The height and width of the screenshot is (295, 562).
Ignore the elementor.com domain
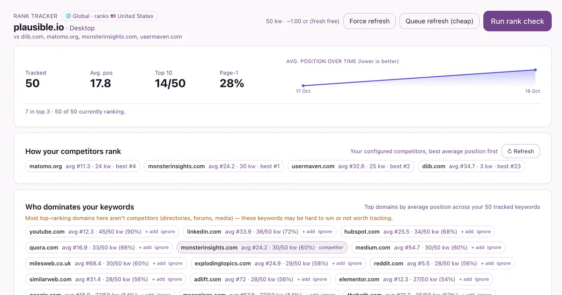click(x=482, y=280)
